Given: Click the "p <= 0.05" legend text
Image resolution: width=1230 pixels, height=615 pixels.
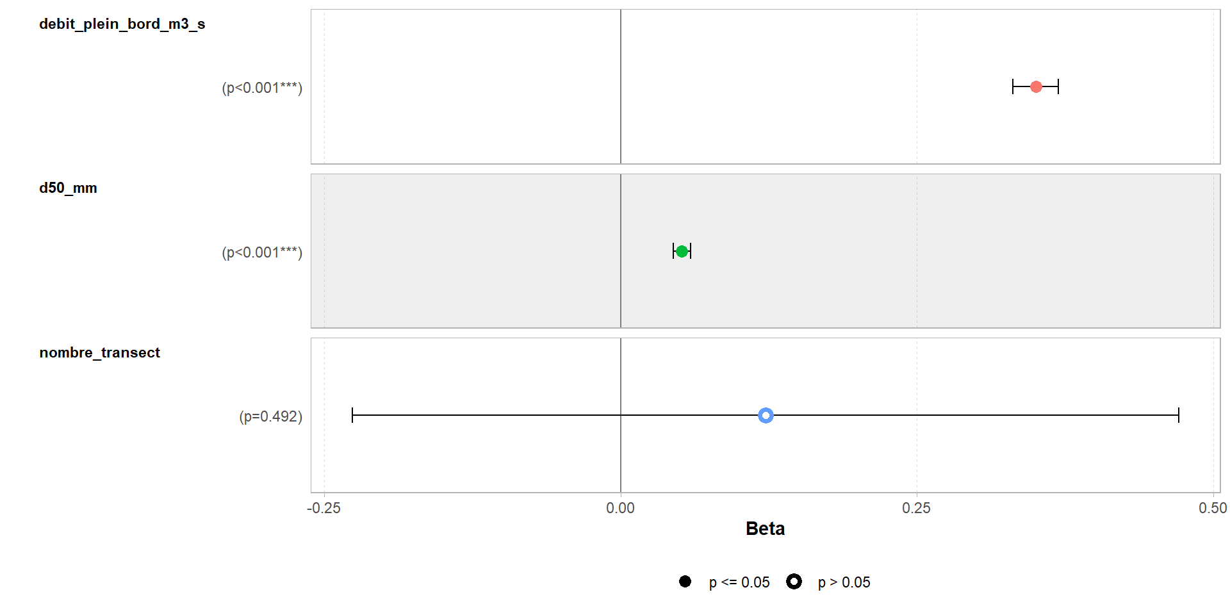Looking at the screenshot, I should [x=739, y=582].
